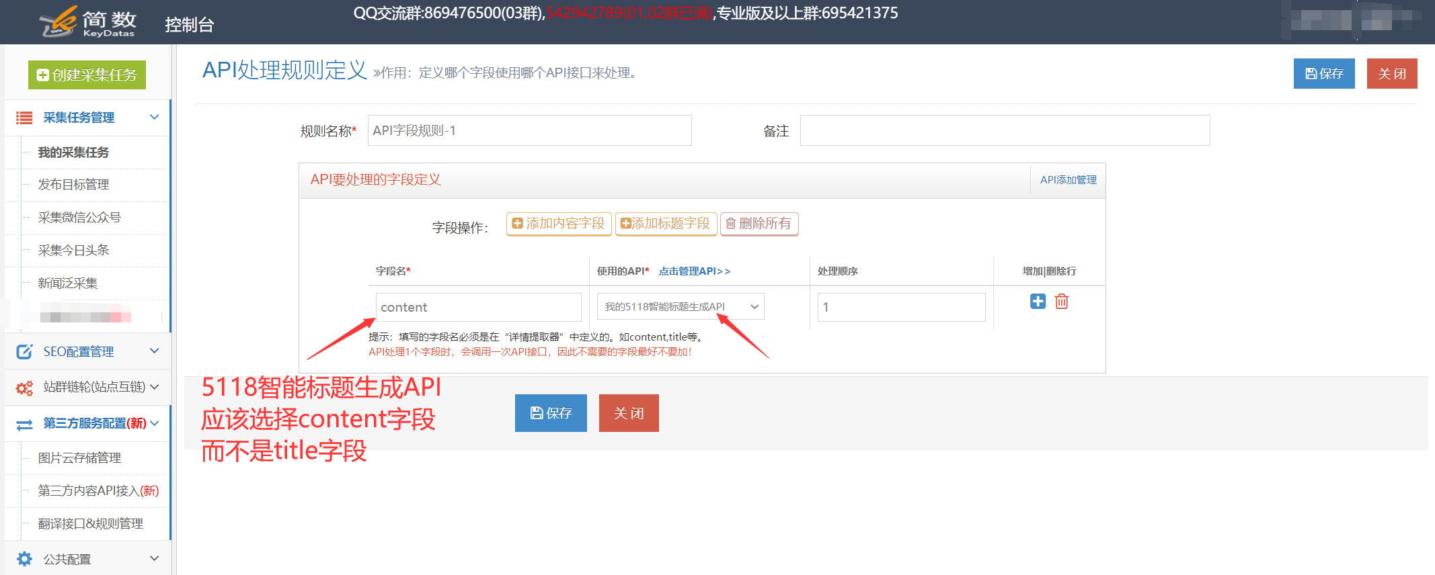The height and width of the screenshot is (575, 1435).
Task: Click the API要处理的字段定义 panel title
Action: [x=375, y=179]
